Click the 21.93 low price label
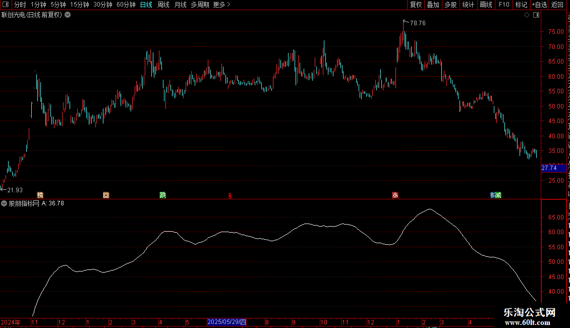Image resolution: width=570 pixels, height=328 pixels. click(15, 190)
